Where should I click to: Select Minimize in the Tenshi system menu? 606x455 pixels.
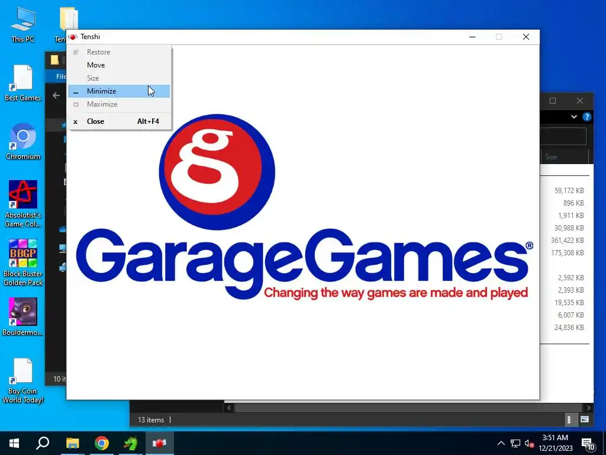[118, 91]
